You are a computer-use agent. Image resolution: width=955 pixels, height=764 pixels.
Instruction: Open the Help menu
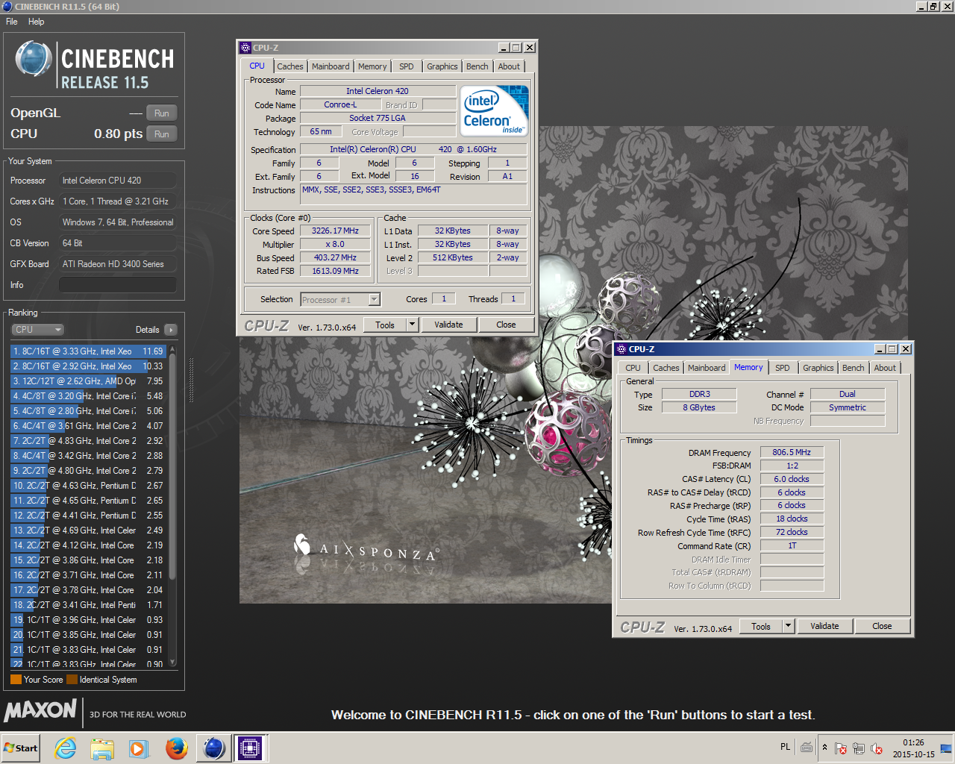point(37,22)
